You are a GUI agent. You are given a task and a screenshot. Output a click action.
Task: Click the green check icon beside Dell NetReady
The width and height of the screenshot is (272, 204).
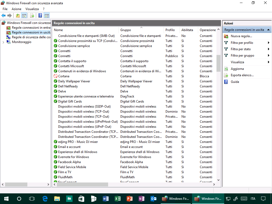[56, 86]
